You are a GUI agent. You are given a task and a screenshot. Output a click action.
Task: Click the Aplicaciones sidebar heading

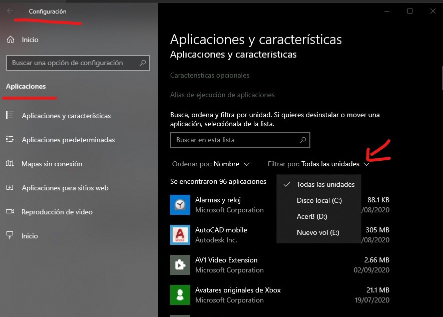point(26,86)
